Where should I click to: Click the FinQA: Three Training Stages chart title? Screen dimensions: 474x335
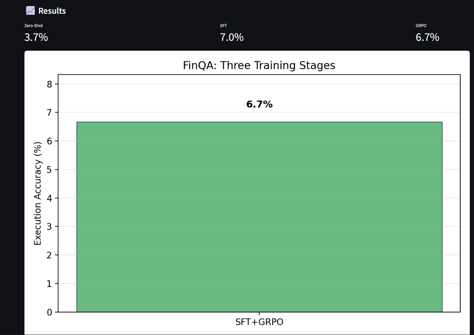pos(259,66)
